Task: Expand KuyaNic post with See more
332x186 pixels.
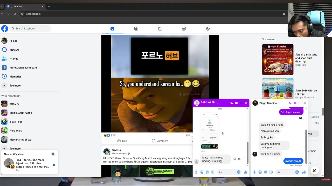Action: tap(190, 162)
